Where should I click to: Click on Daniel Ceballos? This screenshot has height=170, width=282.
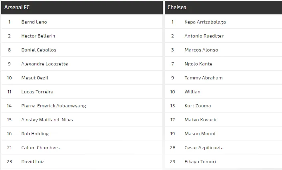38,50
